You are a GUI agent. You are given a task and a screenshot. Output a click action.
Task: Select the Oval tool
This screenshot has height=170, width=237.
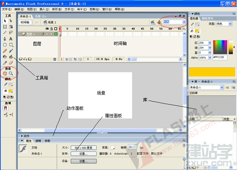pos(5,45)
